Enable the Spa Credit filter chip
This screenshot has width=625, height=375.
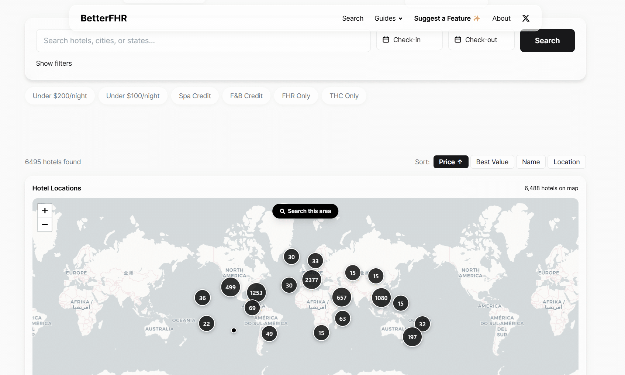pos(195,96)
